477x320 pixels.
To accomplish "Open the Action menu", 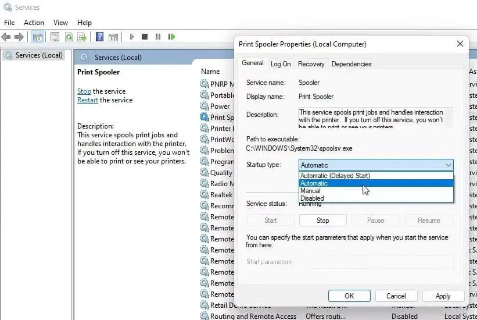I will 34,22.
